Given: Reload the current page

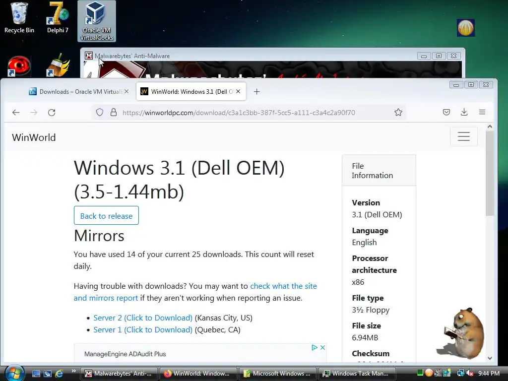Looking at the screenshot, I should (52, 113).
